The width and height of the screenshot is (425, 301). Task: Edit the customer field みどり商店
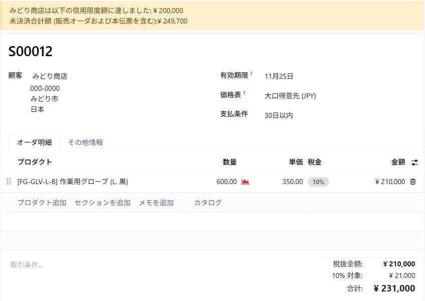50,76
